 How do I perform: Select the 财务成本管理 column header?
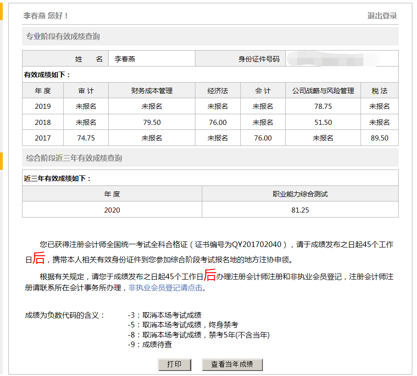coord(152,91)
